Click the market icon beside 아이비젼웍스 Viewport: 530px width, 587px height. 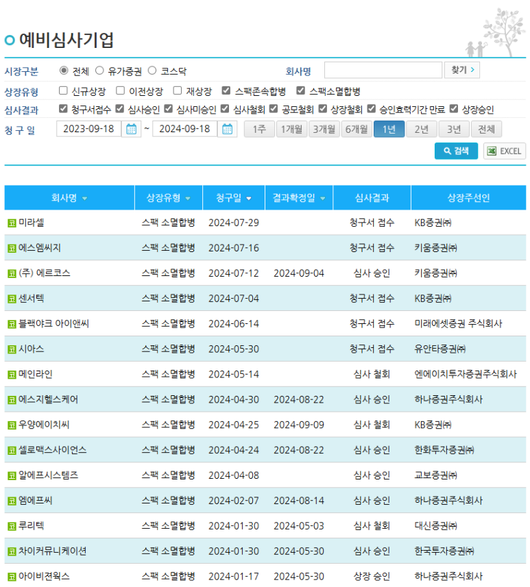pos(12,577)
